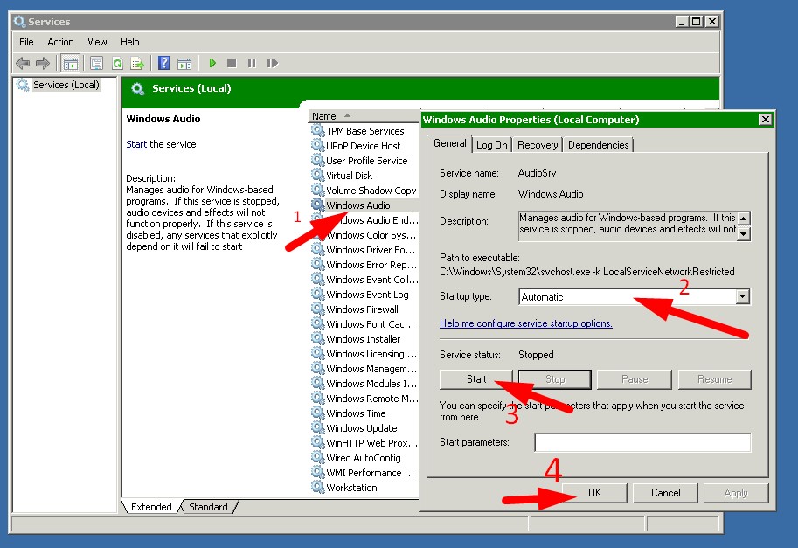Select Volume Shadow Copy row
Image resolution: width=798 pixels, height=548 pixels.
pos(371,191)
